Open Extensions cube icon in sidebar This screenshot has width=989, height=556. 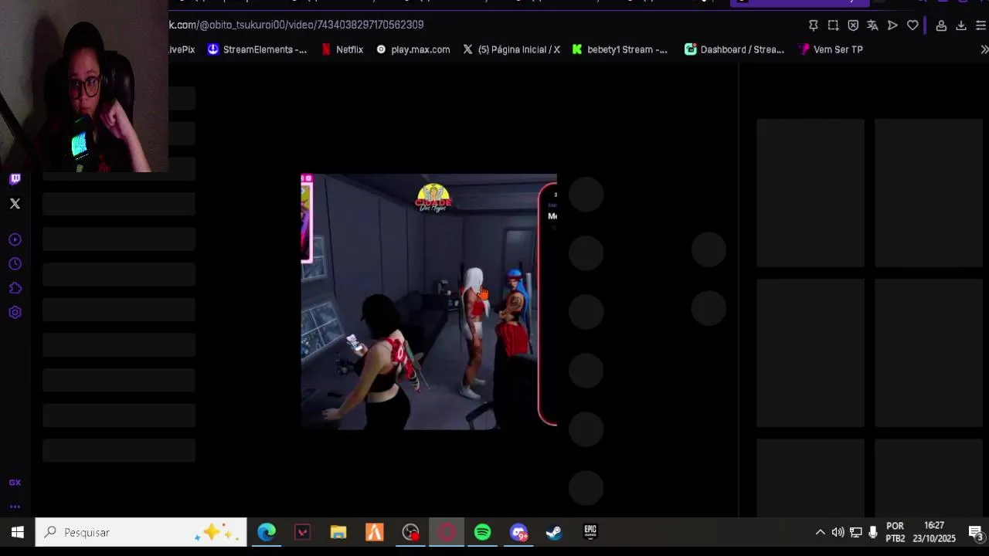click(15, 288)
